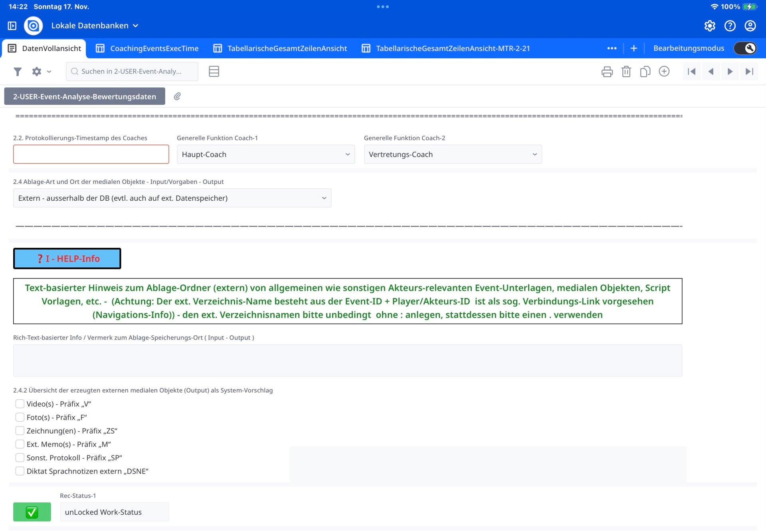Viewport: 766px width, 531px height.
Task: Click the Rec-Status-1 unLocked Work-Status field
Action: click(x=115, y=512)
